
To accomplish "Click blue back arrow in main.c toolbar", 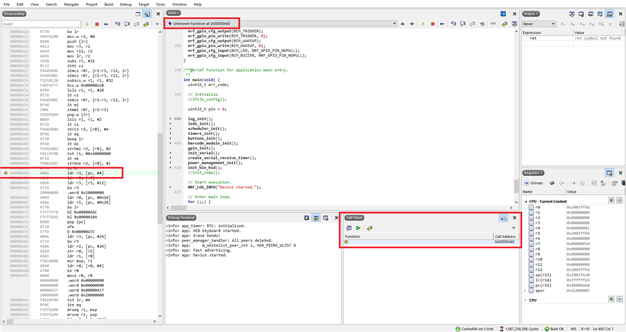I will [442, 24].
